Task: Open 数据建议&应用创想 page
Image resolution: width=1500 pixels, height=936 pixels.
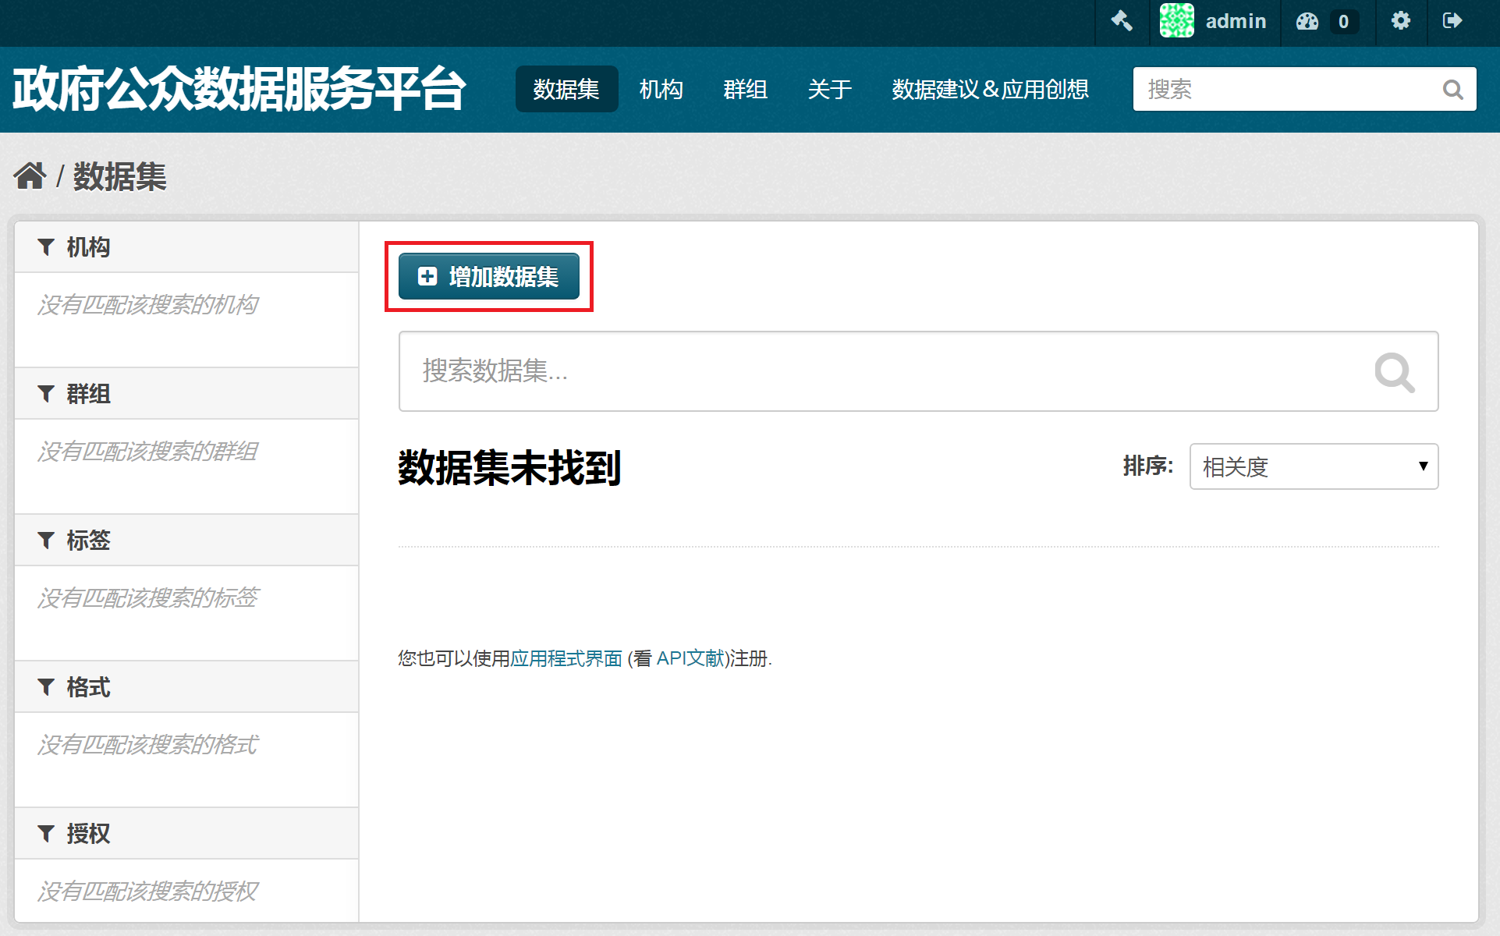Action: (x=990, y=90)
